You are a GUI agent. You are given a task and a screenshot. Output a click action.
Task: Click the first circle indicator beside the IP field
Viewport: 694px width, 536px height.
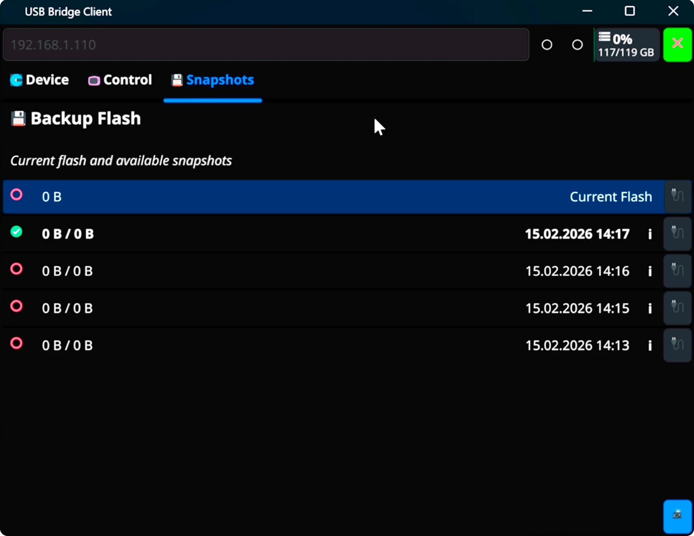[547, 45]
